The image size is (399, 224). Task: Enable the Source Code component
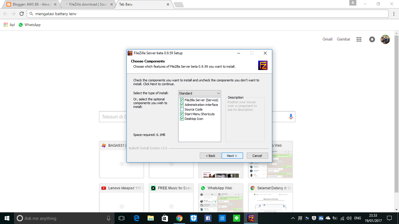[x=182, y=109]
